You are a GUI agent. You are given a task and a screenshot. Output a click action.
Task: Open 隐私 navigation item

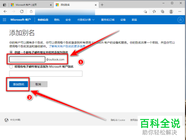(57, 20)
